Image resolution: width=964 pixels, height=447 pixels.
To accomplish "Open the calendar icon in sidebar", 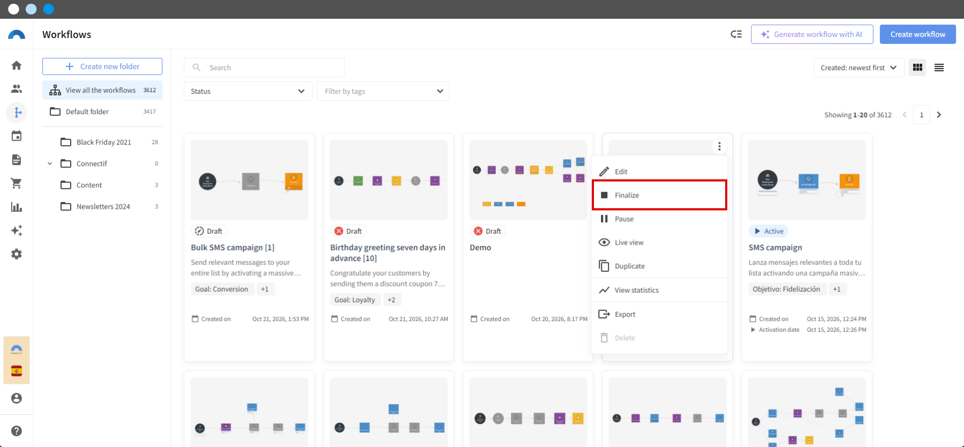I will pos(17,136).
